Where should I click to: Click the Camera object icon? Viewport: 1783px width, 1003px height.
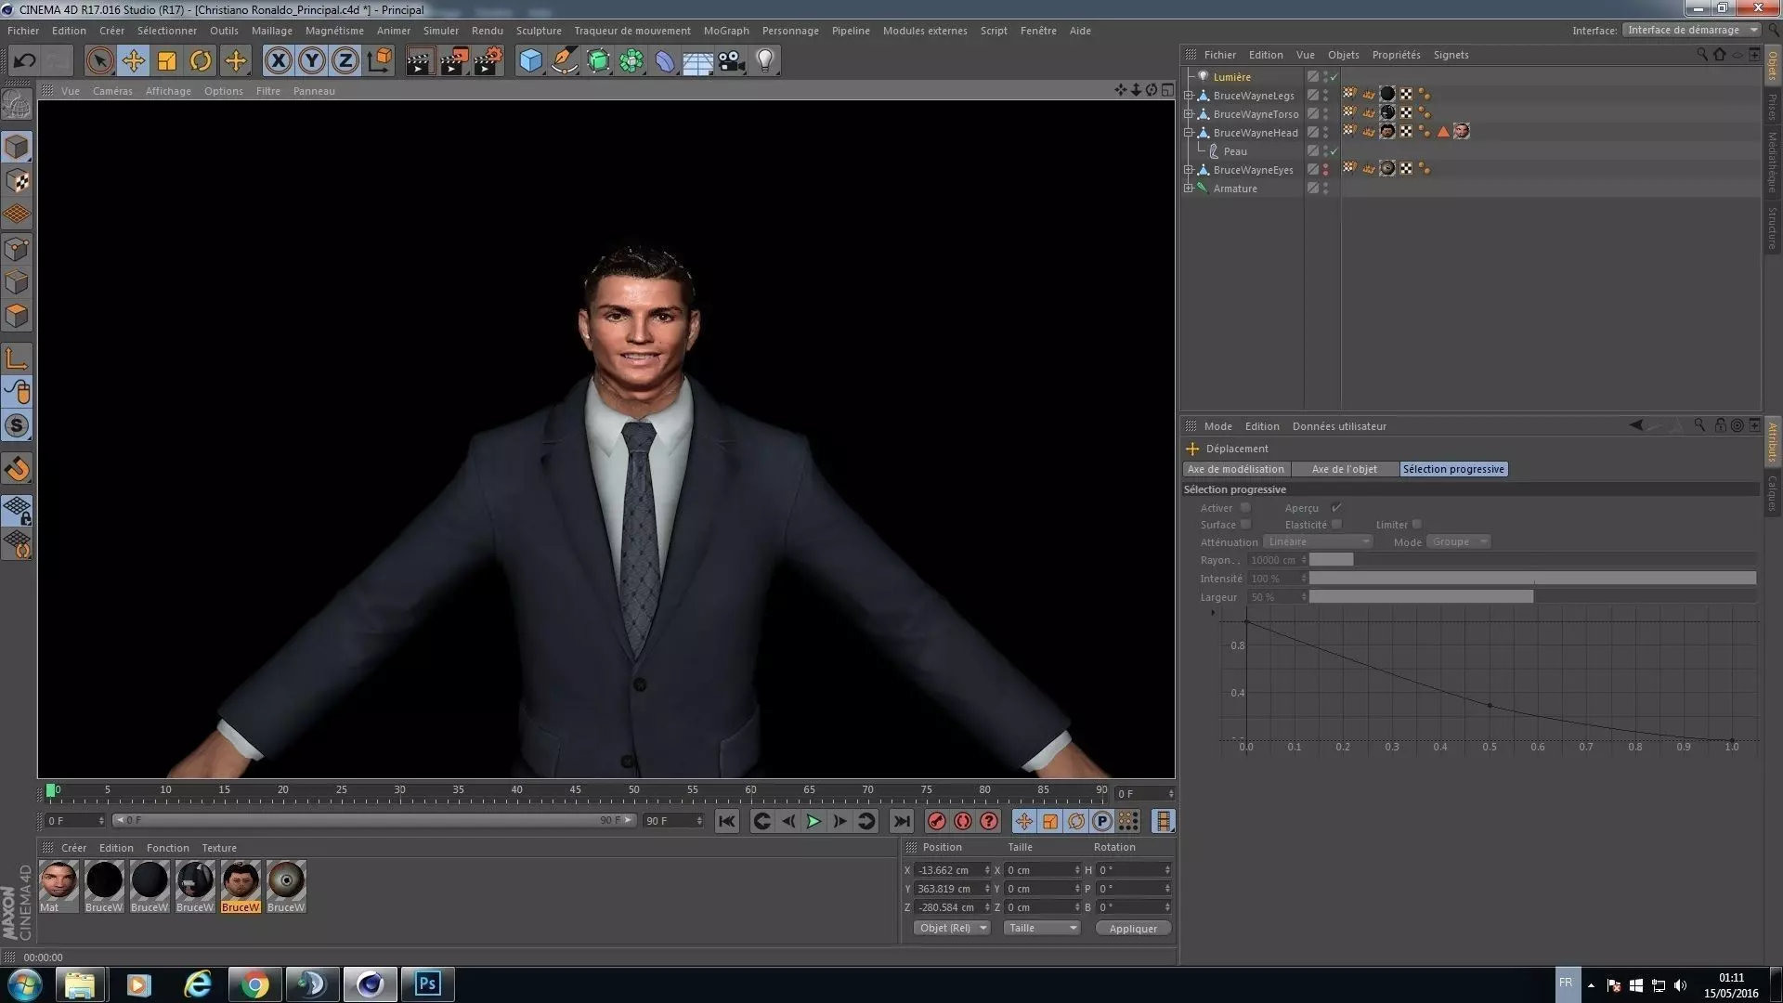click(x=732, y=61)
